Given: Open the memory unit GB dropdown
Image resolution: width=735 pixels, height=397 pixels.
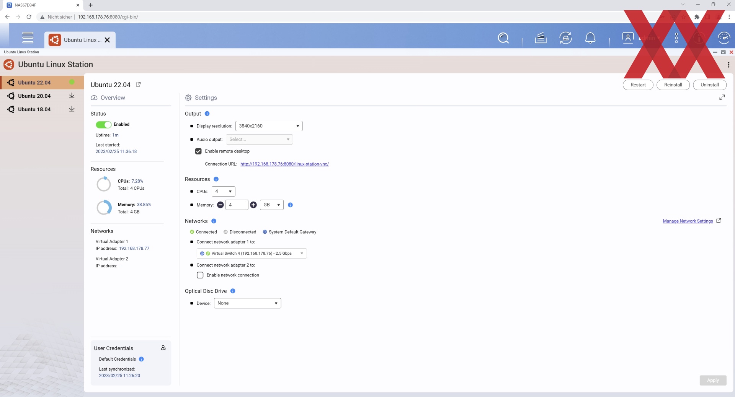Looking at the screenshot, I should pos(271,205).
